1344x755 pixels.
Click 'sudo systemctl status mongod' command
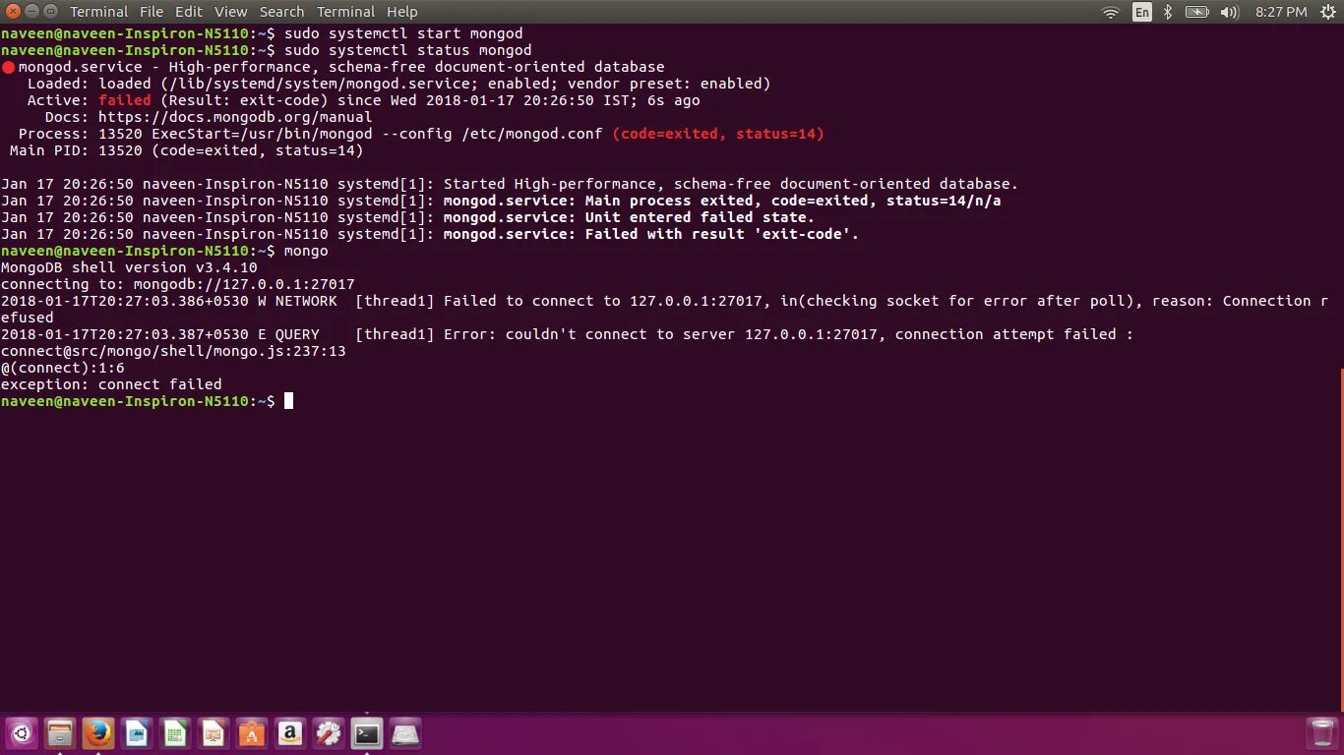(x=408, y=50)
